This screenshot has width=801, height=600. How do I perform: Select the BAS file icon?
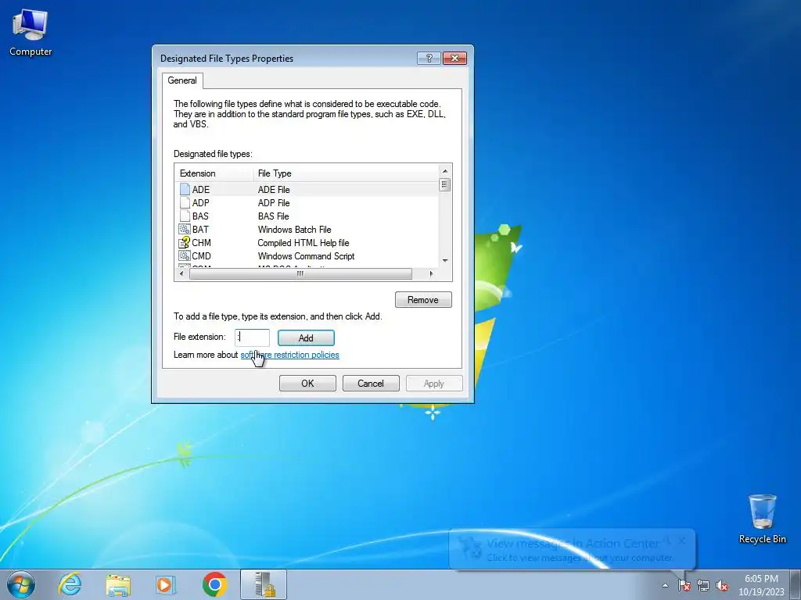(x=185, y=216)
